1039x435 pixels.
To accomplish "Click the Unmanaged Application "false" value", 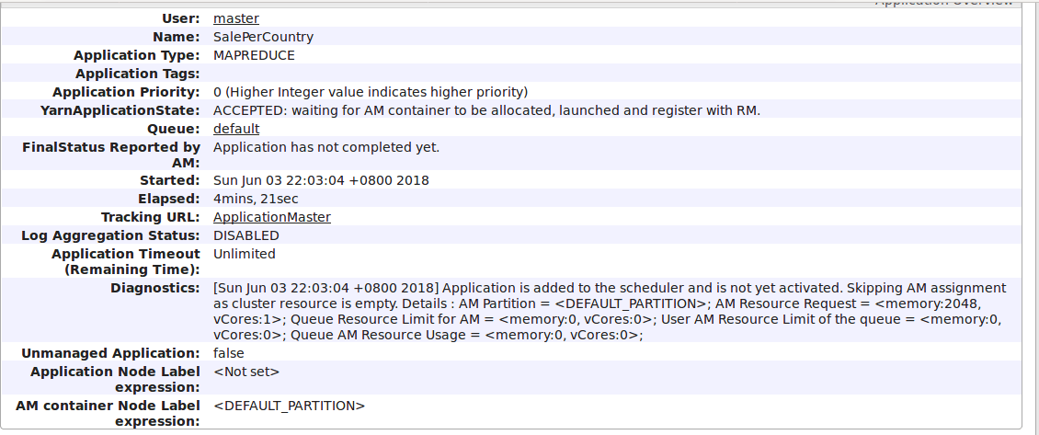I will pos(228,353).
